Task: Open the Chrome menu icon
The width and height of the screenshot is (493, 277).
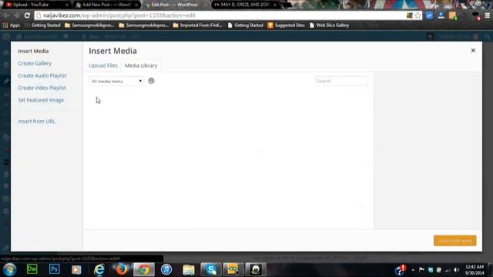Action: [x=488, y=15]
